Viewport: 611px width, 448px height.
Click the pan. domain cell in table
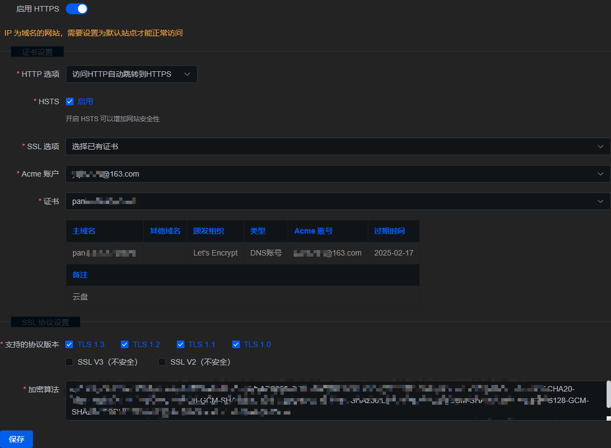click(x=104, y=253)
